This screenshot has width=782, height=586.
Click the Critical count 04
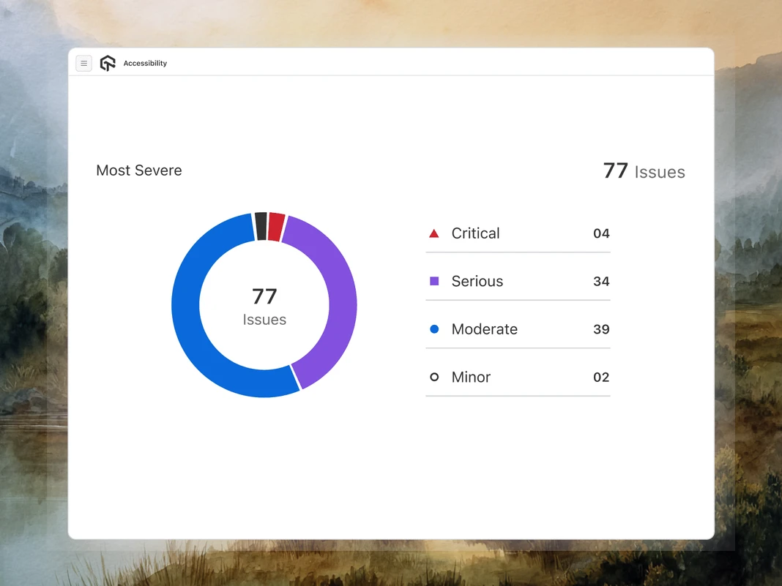pyautogui.click(x=601, y=233)
